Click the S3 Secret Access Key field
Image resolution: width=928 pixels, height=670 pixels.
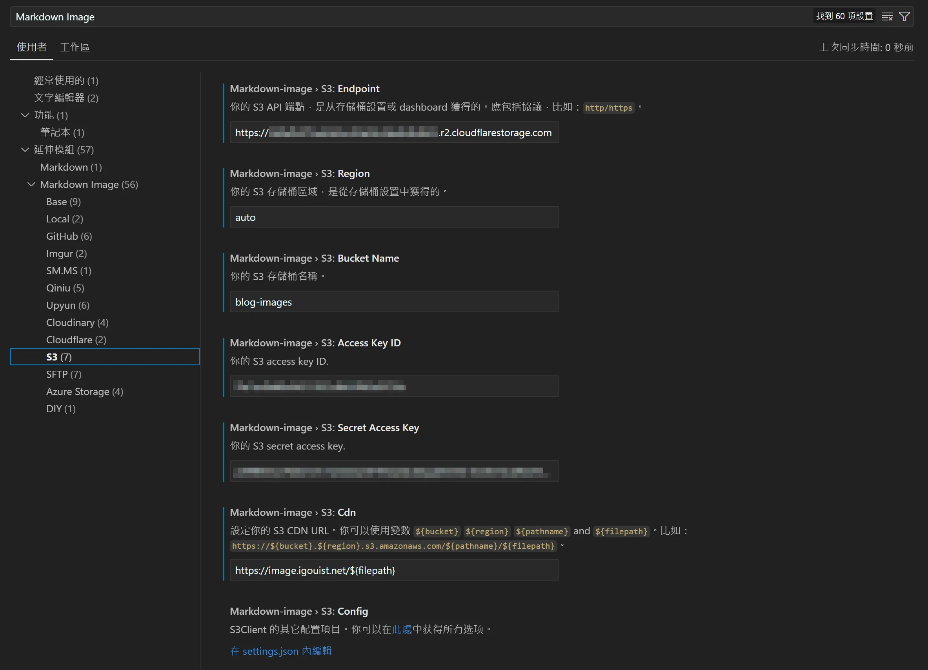(395, 471)
